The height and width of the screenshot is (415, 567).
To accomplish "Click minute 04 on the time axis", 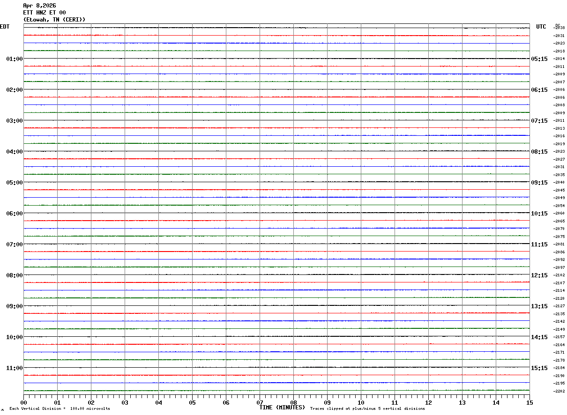I will [x=158, y=402].
